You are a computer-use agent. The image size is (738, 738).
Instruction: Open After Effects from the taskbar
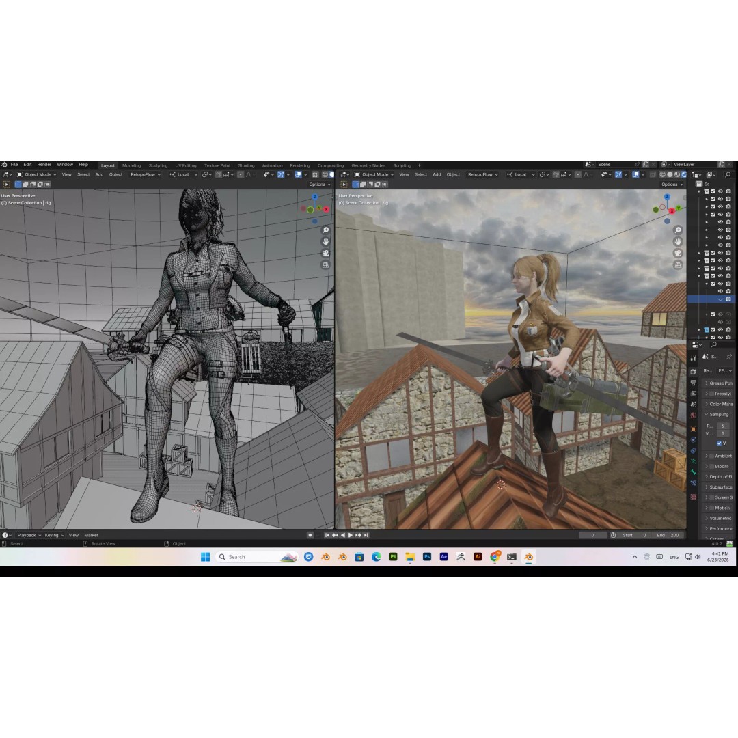[444, 557]
